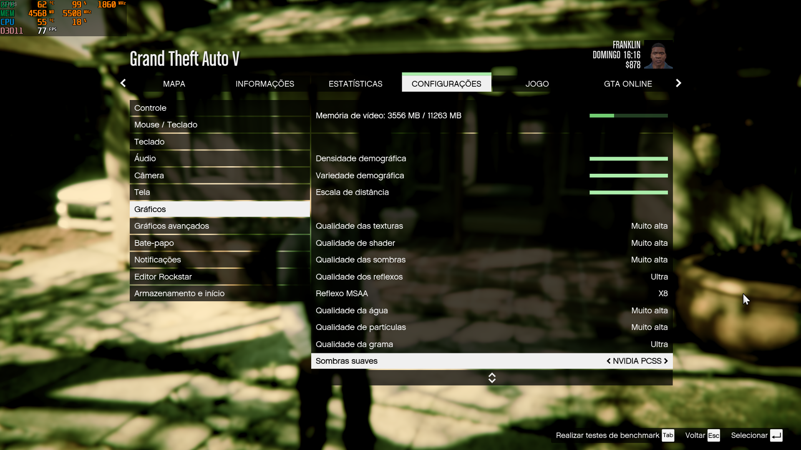The width and height of the screenshot is (801, 450).
Task: Change Qualidade de partículas value
Action: (x=649, y=327)
